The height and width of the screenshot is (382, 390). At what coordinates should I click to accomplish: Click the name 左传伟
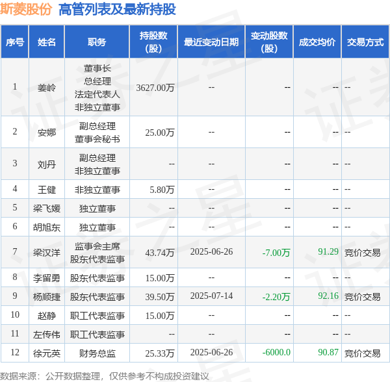click(x=47, y=335)
